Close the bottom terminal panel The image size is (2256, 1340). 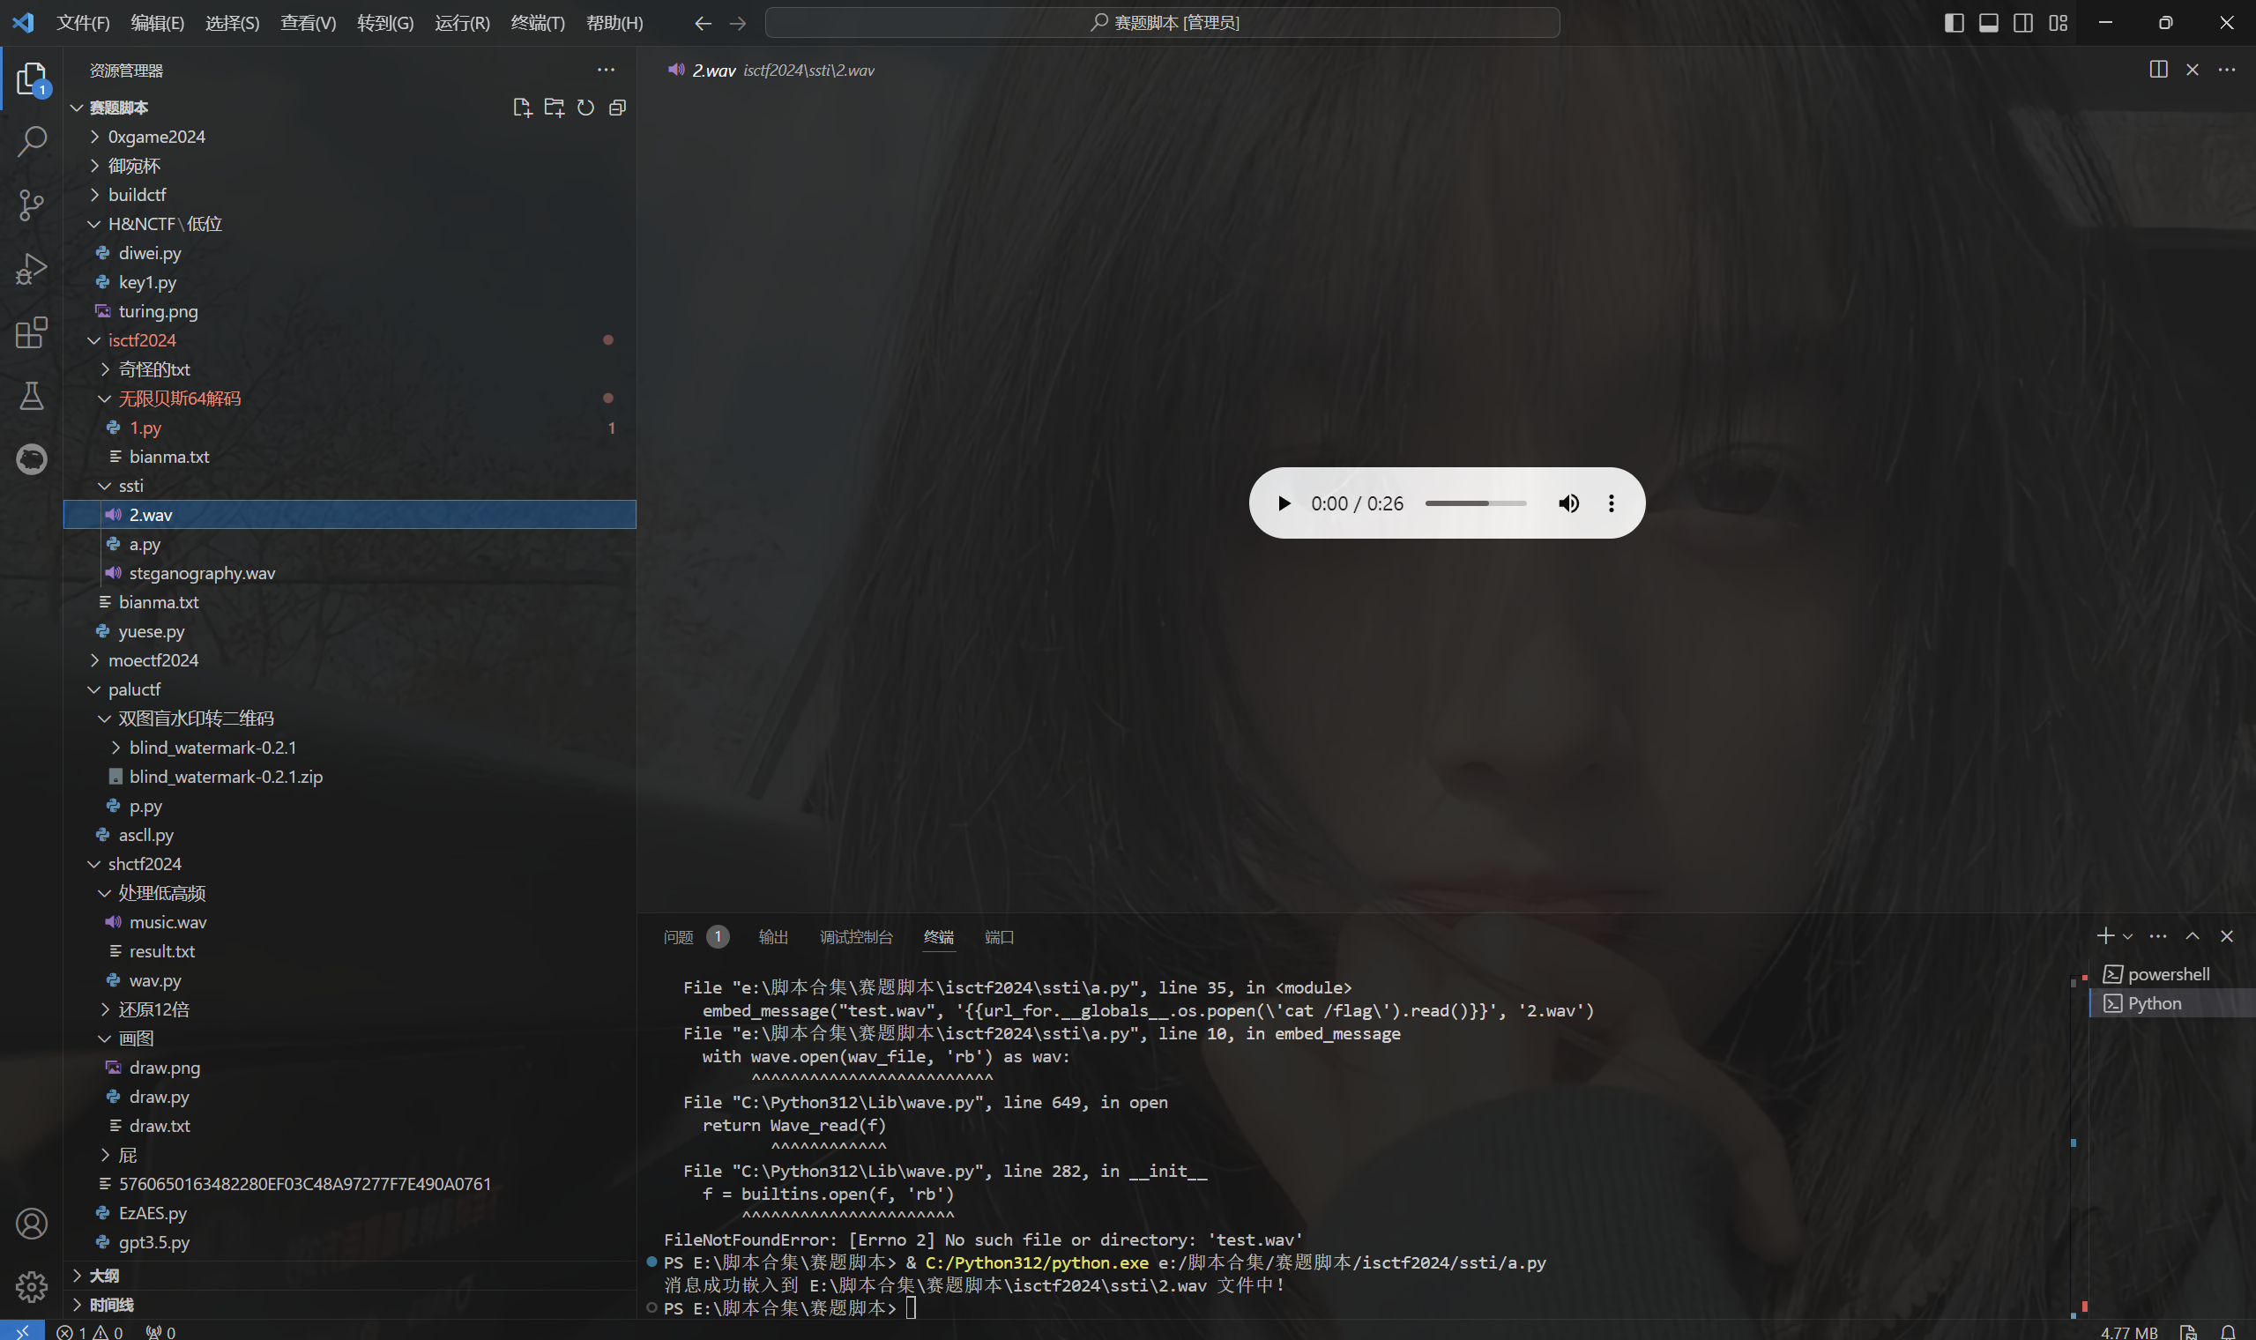tap(2226, 936)
